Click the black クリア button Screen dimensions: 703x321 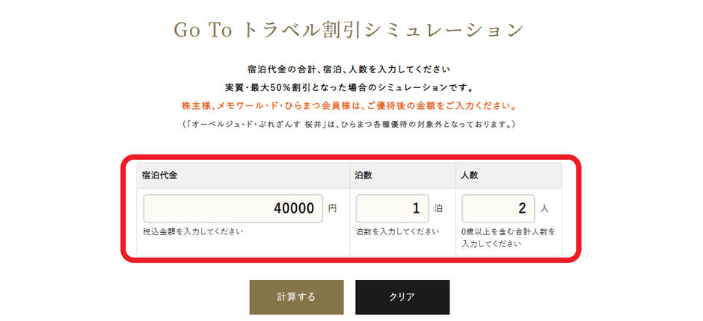click(402, 297)
